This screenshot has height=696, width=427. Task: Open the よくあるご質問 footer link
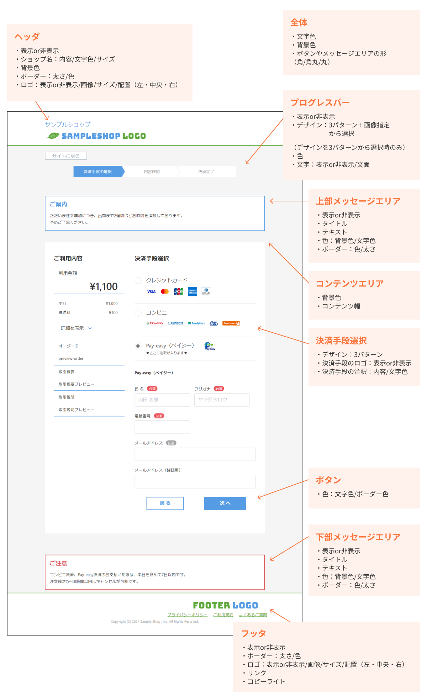coord(253,615)
